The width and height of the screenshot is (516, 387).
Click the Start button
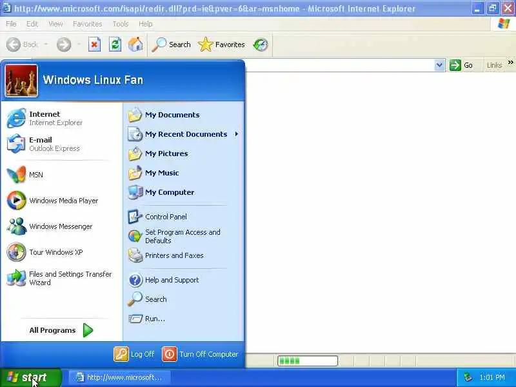(x=30, y=377)
